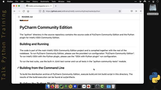161x90 pixels.
Task: Reload the current GitHub page
Action: click(x=24, y=11)
